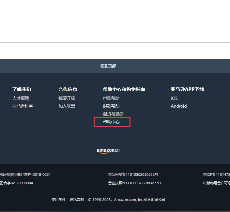
Task: Click the 亚马逊APP下载 heading
Action: (187, 89)
